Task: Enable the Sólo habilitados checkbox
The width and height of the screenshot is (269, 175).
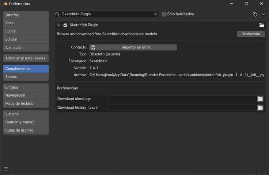Action: pyautogui.click(x=164, y=14)
